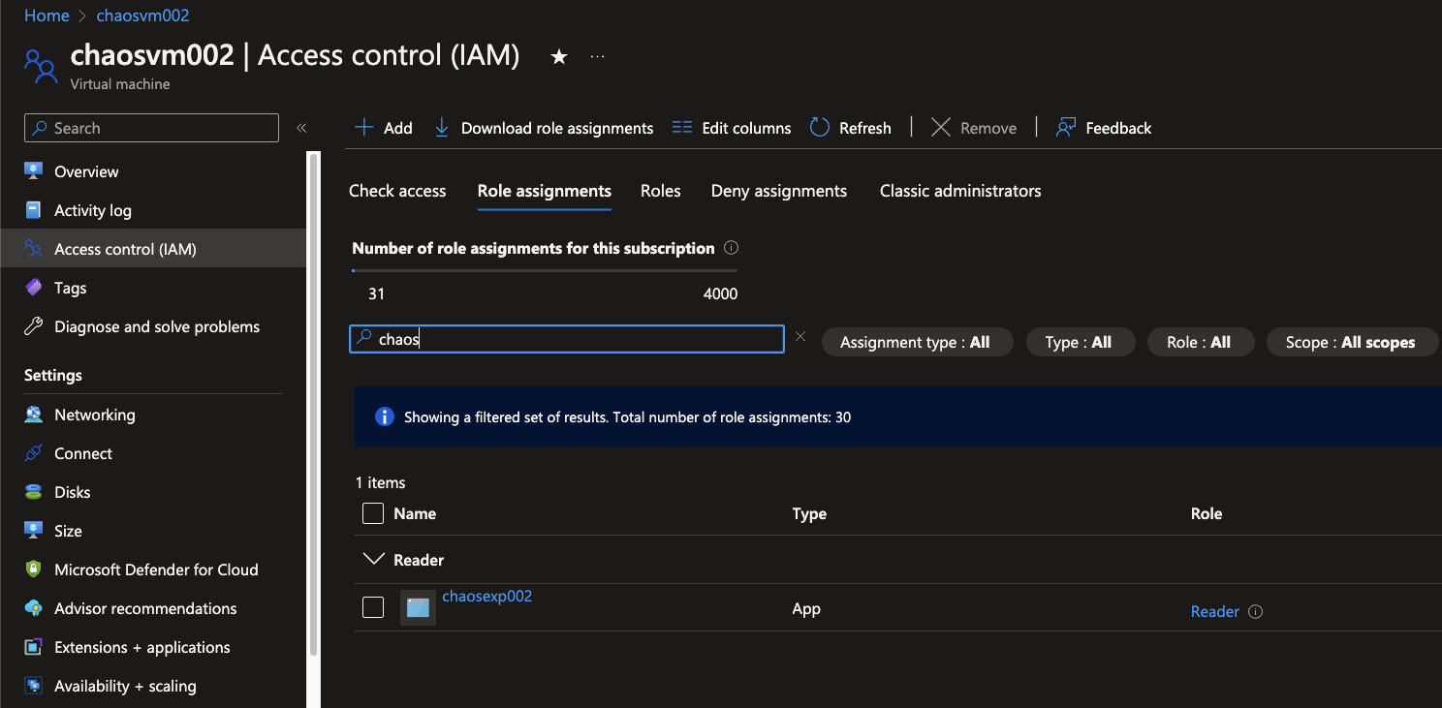Click the Availability + scaling icon
Viewport: 1442px width, 708px height.
tap(34, 686)
